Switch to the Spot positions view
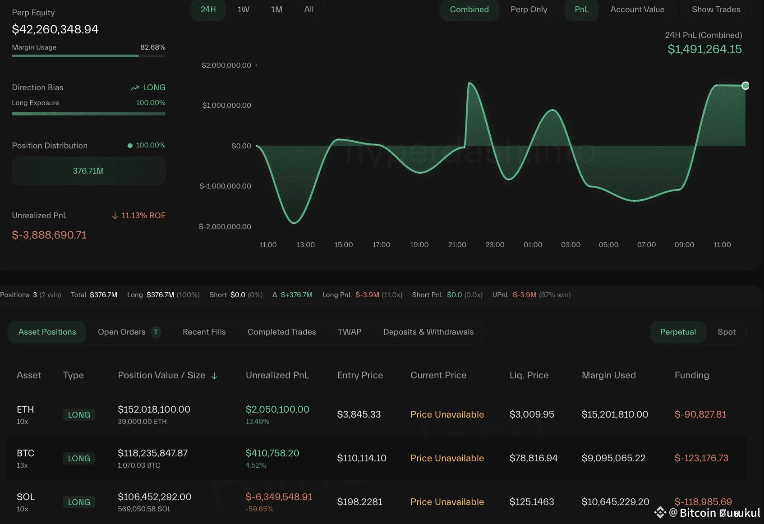 pyautogui.click(x=726, y=332)
